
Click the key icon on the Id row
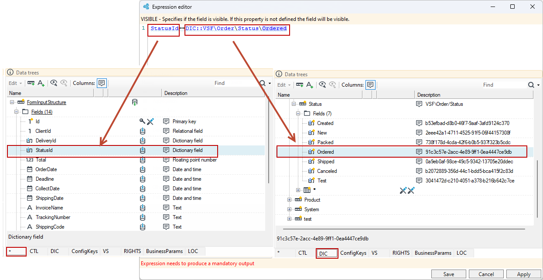(142, 121)
